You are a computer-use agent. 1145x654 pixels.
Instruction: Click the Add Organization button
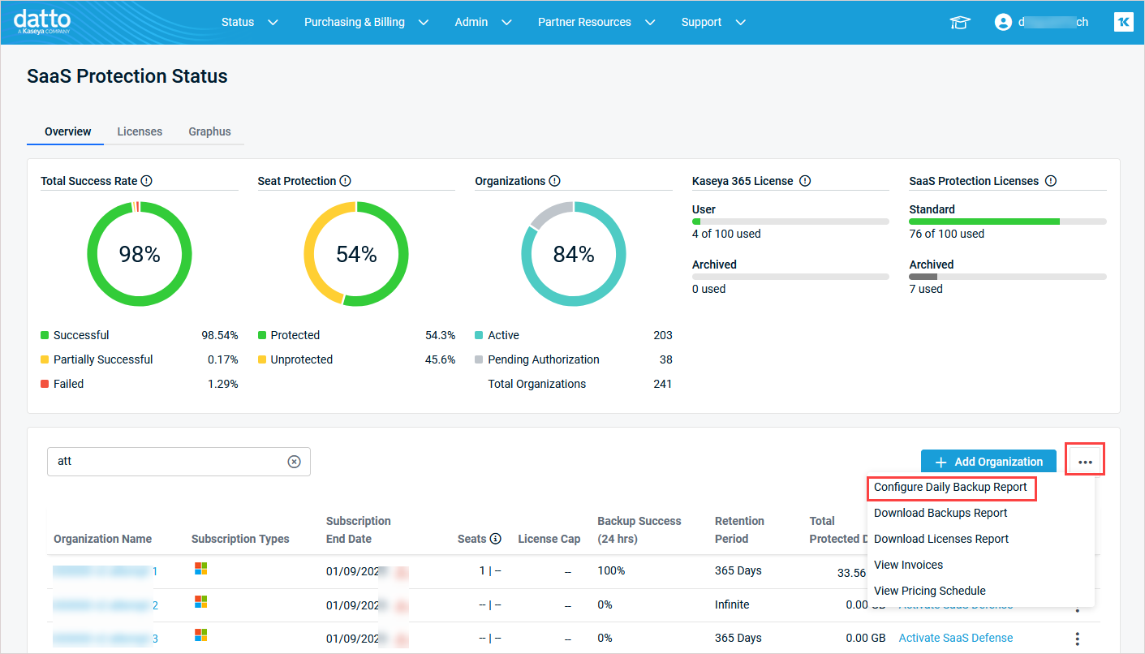tap(988, 461)
